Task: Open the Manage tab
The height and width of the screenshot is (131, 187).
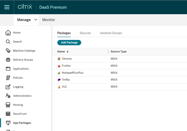Action: point(24,20)
